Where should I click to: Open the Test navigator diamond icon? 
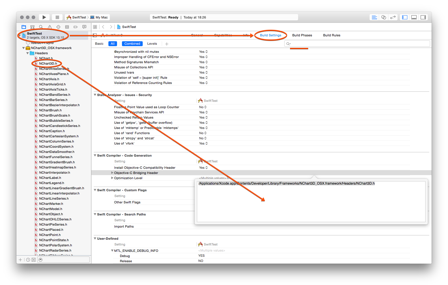pyautogui.click(x=58, y=27)
